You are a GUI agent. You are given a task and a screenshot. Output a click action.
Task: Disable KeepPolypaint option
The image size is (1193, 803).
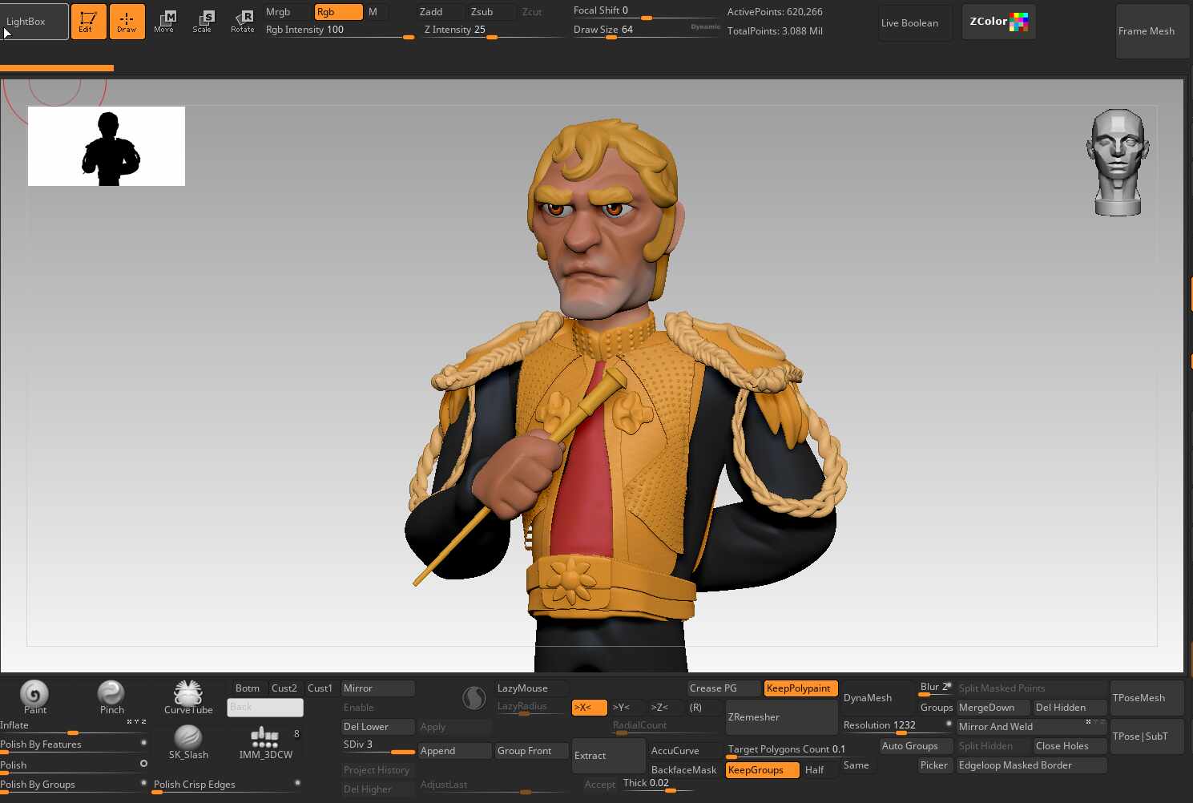coord(800,688)
